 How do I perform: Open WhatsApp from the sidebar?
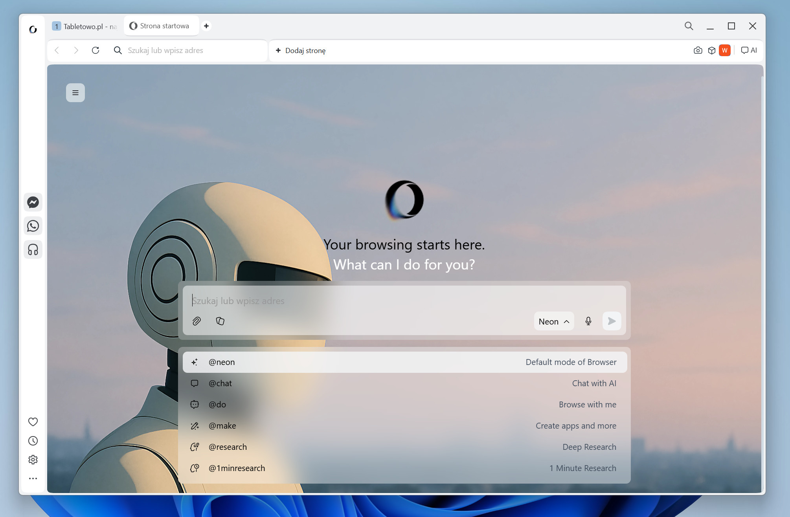pyautogui.click(x=33, y=226)
